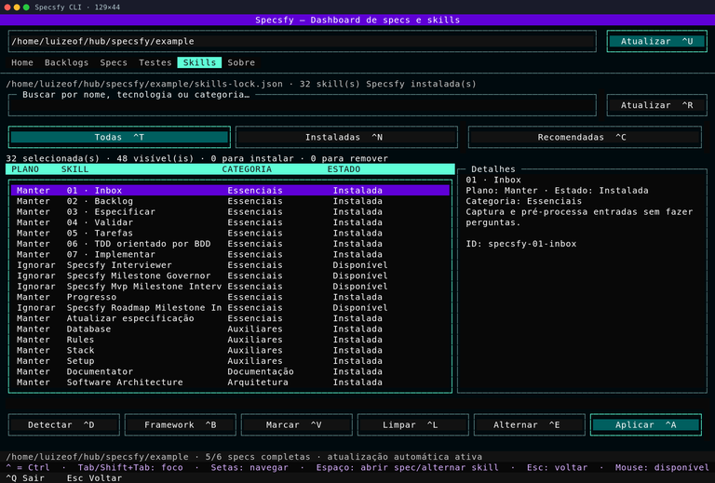This screenshot has height=483, width=715.
Task: Click the ID: specsfy-01-inbox detail text
Action: coord(521,244)
